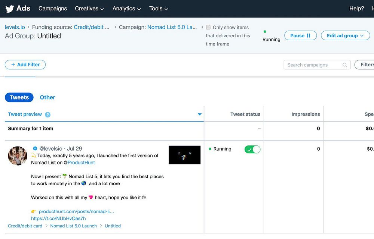Image resolution: width=374 pixels, height=239 pixels.
Task: Switch to the Other tab
Action: [47, 97]
